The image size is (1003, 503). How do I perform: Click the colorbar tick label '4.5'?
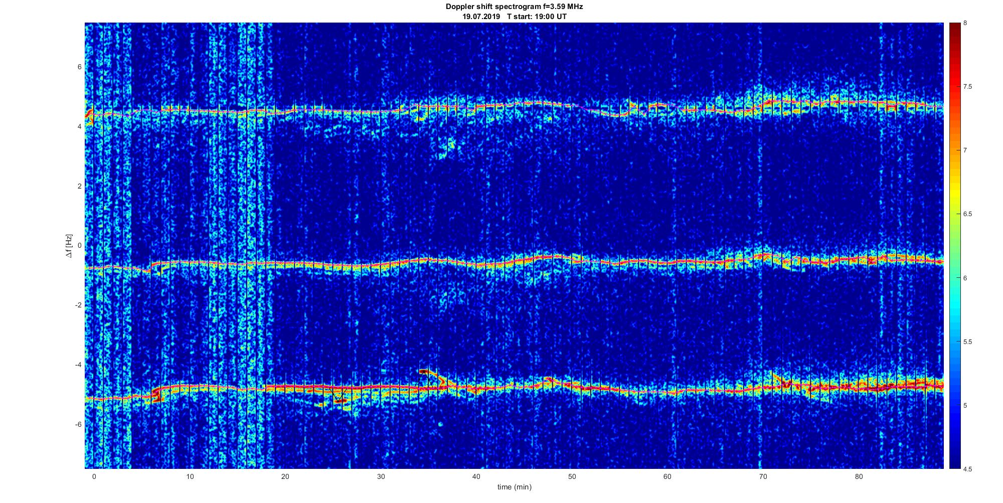pos(968,469)
